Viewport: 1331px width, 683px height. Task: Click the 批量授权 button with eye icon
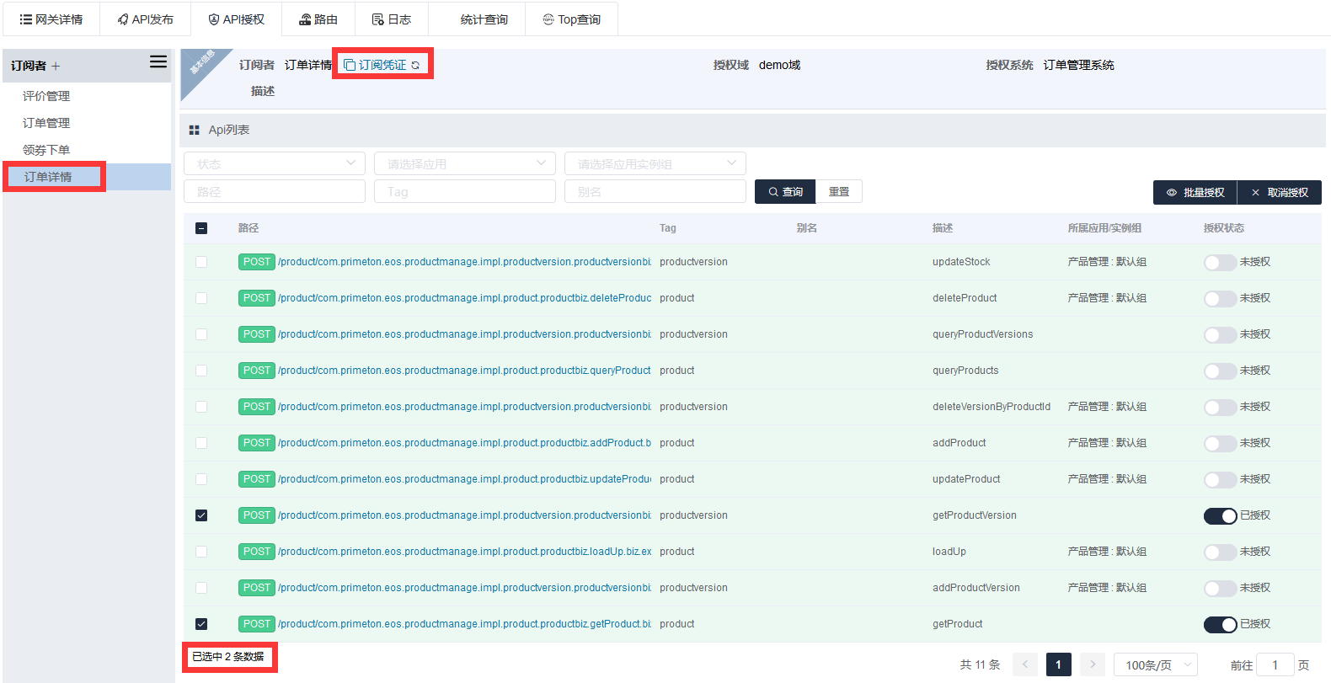pos(1195,193)
